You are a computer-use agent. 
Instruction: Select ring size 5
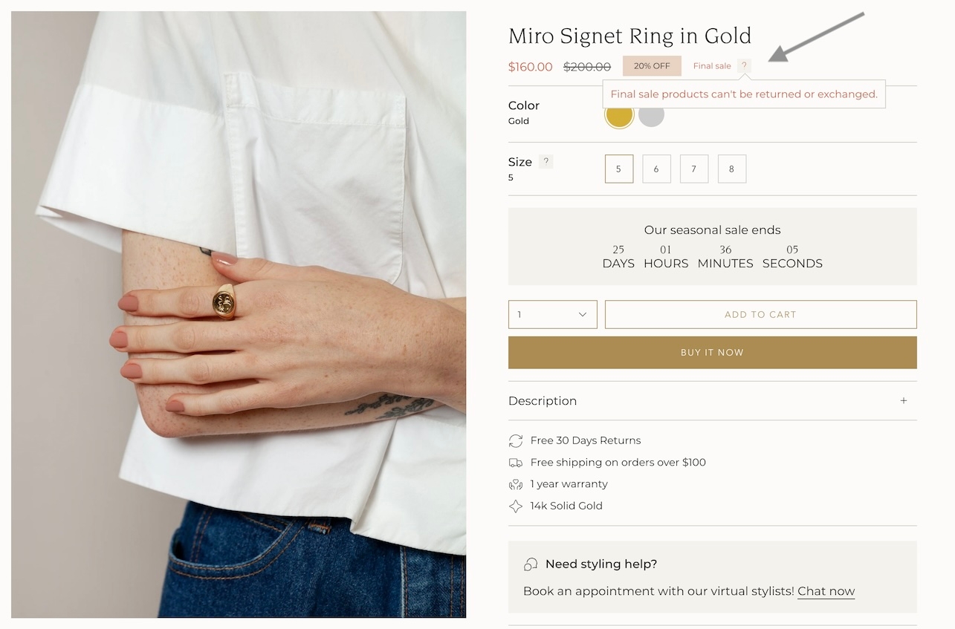coord(619,169)
